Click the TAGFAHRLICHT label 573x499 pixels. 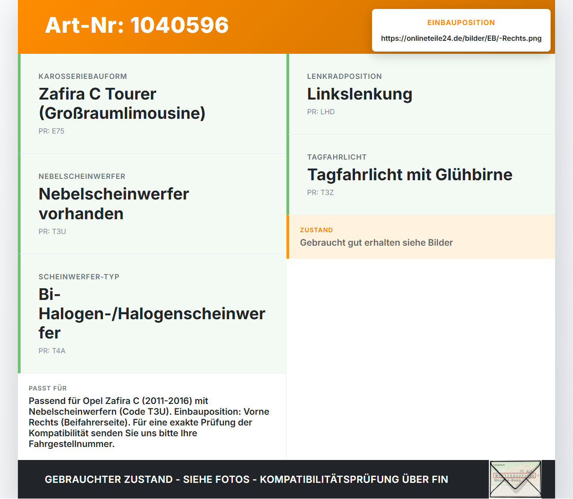[337, 157]
